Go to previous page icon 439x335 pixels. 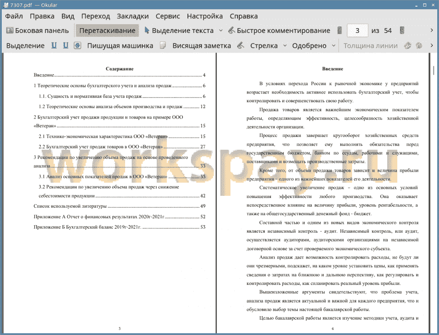[x=340, y=30]
